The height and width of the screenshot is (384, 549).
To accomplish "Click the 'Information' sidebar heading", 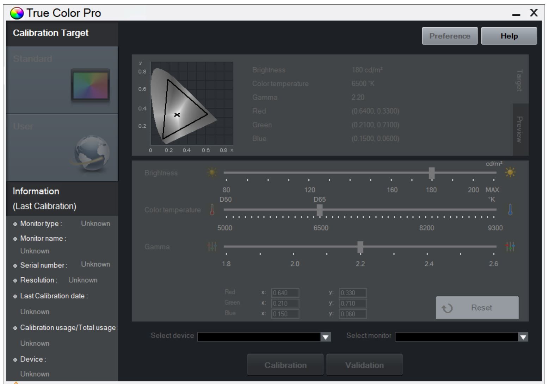I will coord(36,191).
